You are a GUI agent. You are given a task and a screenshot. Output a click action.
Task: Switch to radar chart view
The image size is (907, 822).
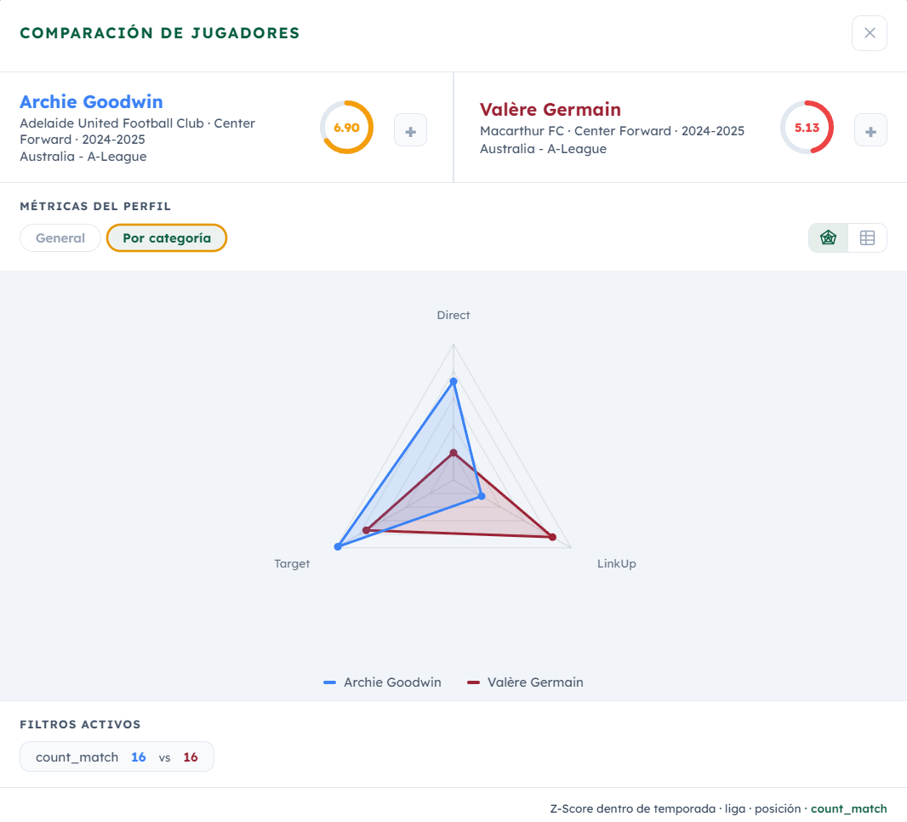(828, 237)
